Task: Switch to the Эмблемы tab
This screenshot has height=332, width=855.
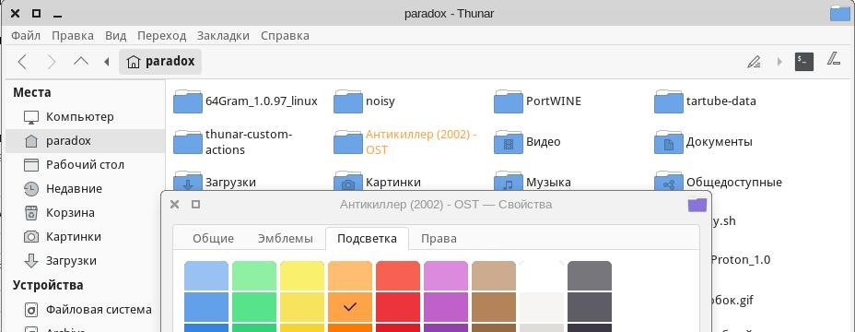Action: coord(286,239)
